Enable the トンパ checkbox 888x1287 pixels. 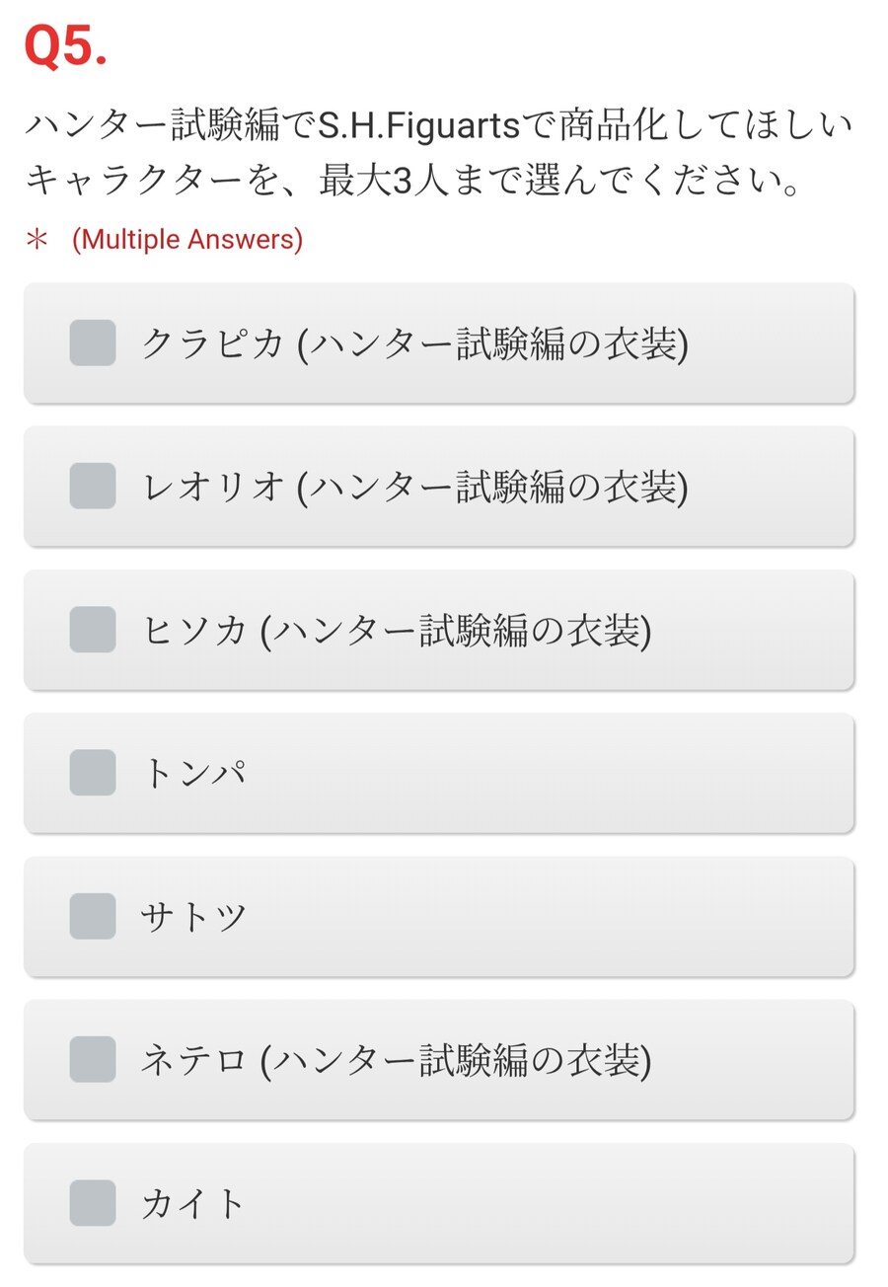[x=93, y=773]
